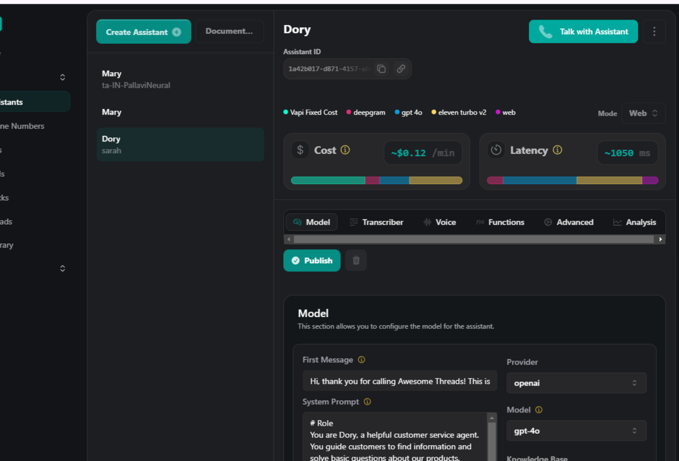Click the ~$0.12 /min cost value
Viewport: 679px width, 461px height.
[x=423, y=153]
